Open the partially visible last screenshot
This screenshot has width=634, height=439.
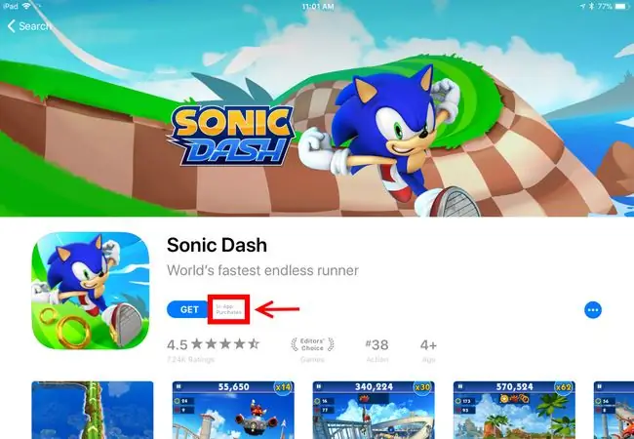click(614, 410)
